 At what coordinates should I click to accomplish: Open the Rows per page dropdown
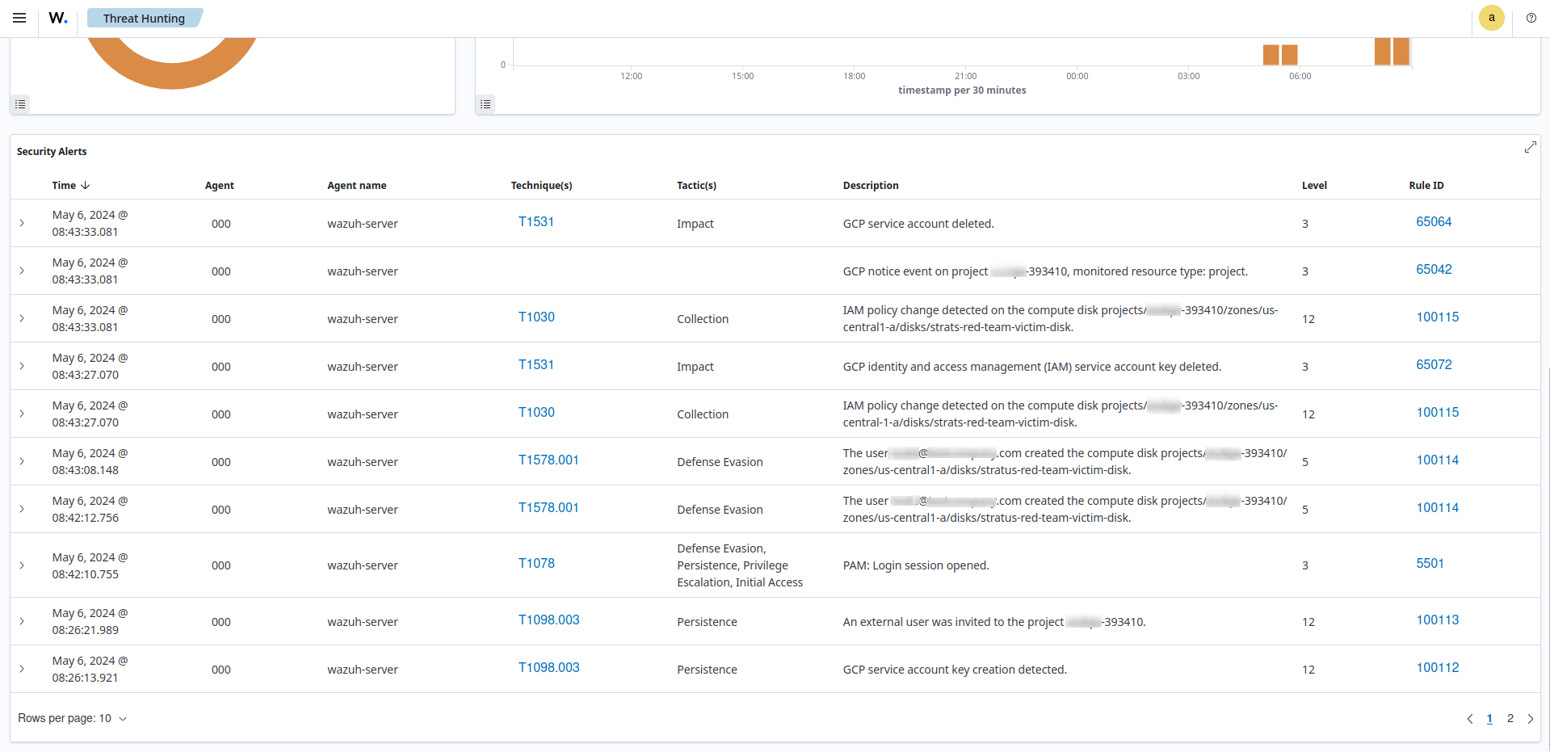tap(73, 718)
